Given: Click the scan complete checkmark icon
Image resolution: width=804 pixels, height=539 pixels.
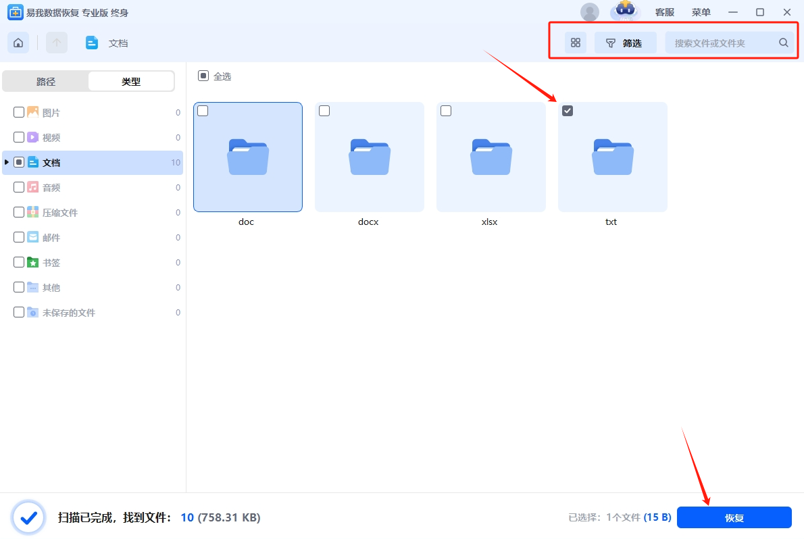Looking at the screenshot, I should click(28, 518).
